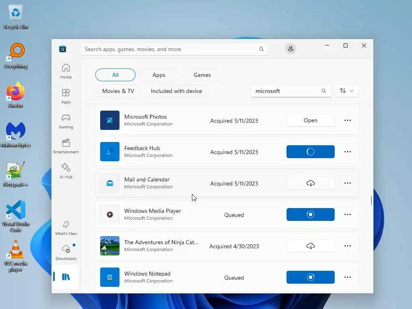The height and width of the screenshot is (309, 412).
Task: Click the library filter field containing microsoft
Action: point(291,91)
